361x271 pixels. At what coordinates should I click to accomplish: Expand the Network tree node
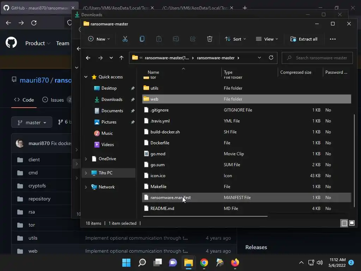(x=86, y=187)
